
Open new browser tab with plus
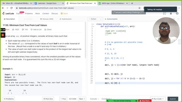pyautogui.click(x=132, y=3)
